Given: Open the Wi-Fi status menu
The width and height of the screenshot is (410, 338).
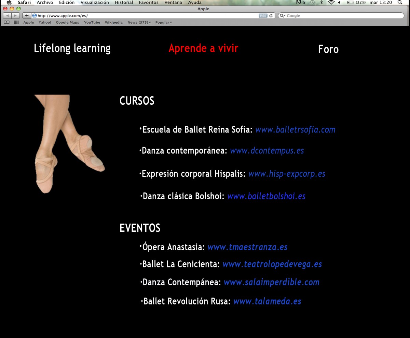Looking at the screenshot, I should [x=331, y=2].
